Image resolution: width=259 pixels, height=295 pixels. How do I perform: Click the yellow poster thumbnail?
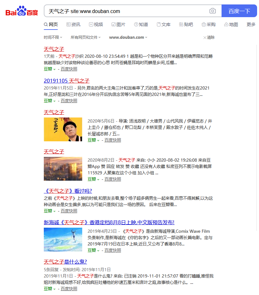tap(63, 130)
